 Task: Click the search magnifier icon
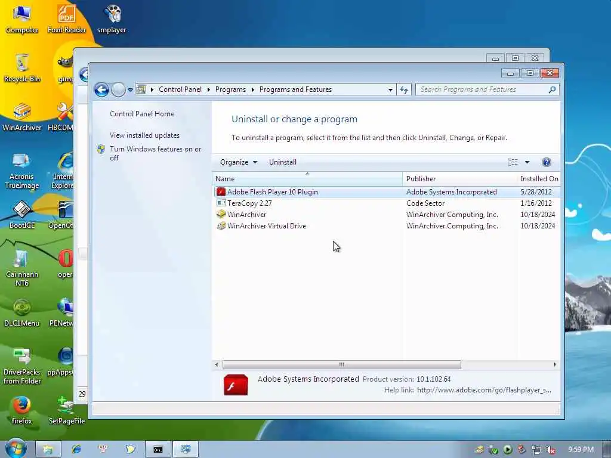coord(552,89)
